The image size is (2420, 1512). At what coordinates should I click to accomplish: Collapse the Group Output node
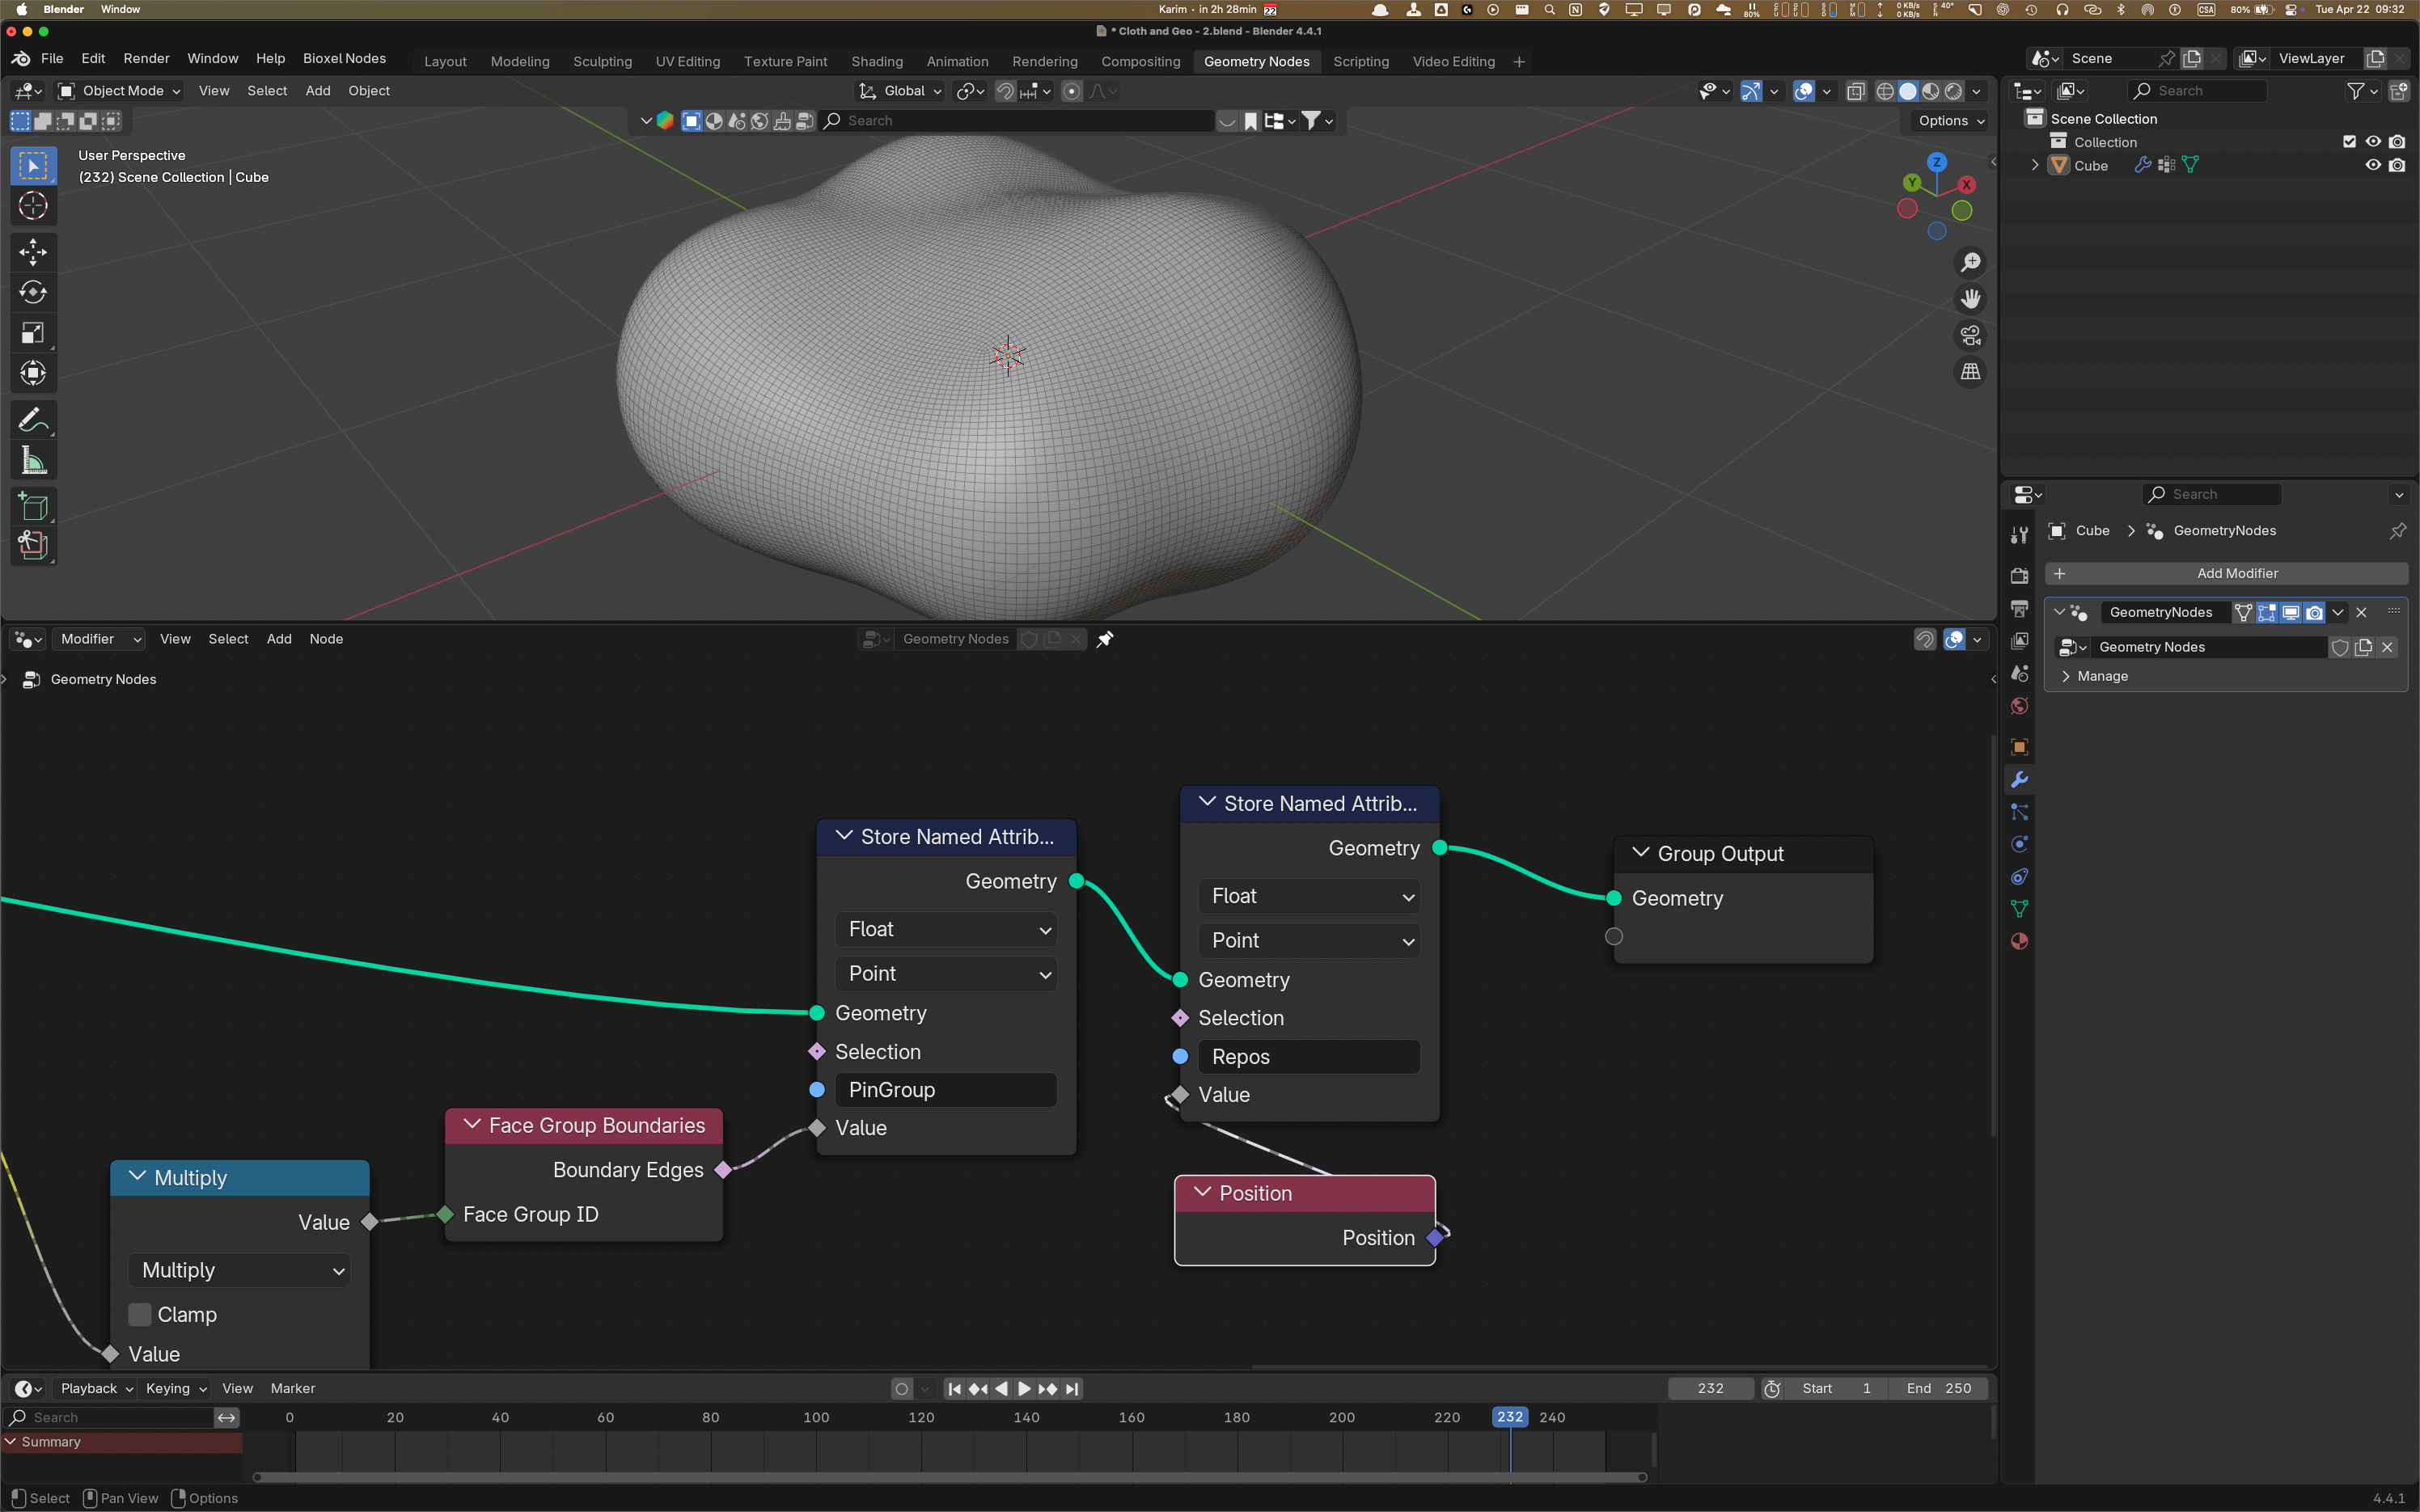pyautogui.click(x=1640, y=853)
